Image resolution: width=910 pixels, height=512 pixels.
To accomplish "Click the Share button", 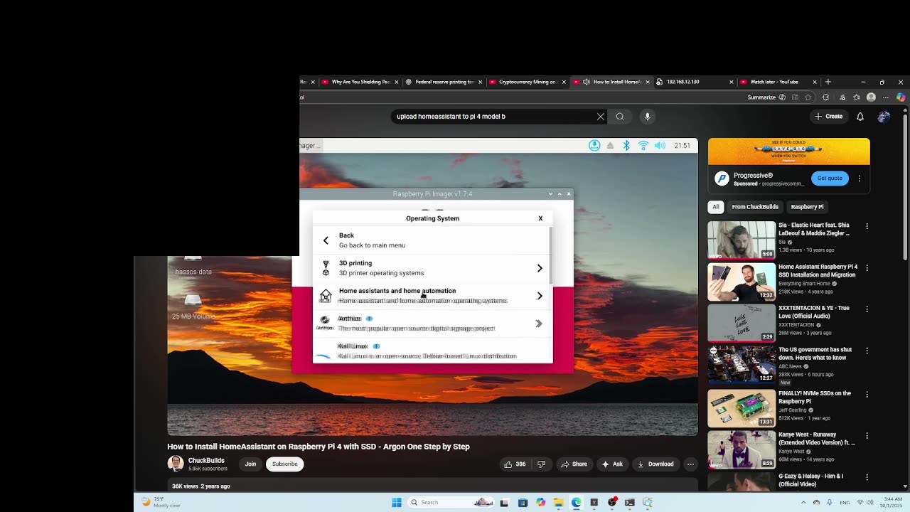I will coord(574,464).
